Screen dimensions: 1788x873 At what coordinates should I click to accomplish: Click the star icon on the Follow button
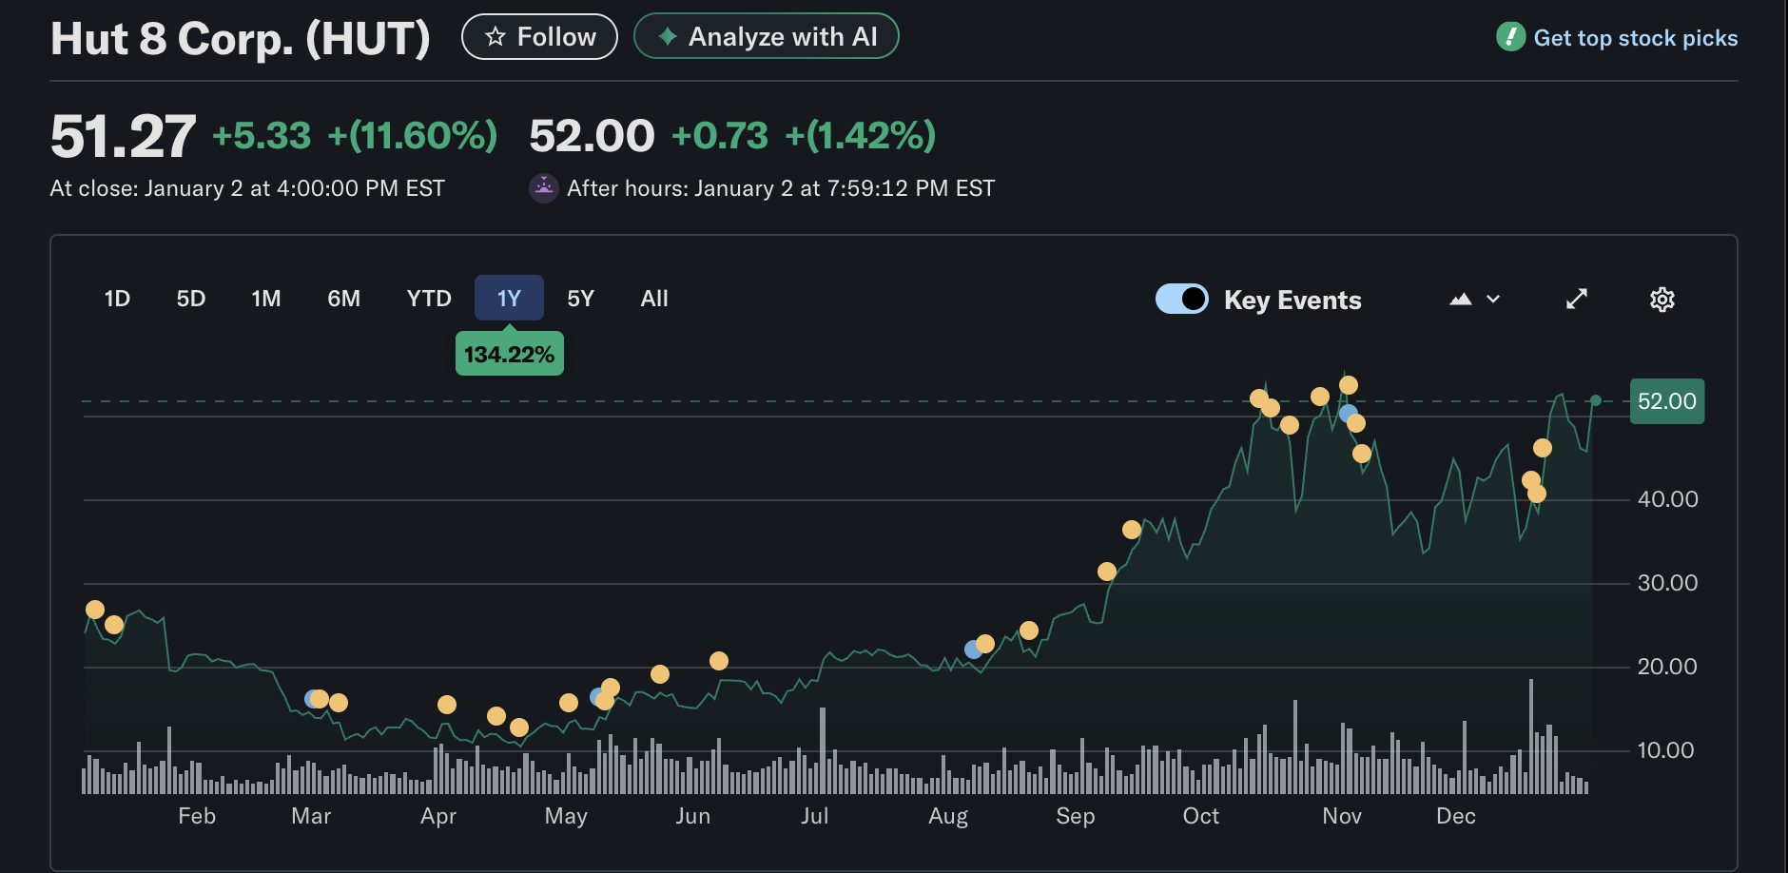point(494,36)
